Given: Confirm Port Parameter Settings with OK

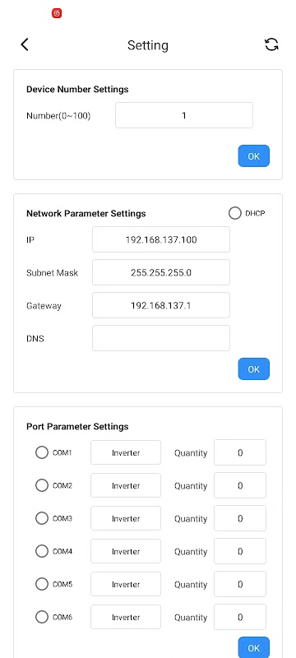Looking at the screenshot, I should 253,647.
